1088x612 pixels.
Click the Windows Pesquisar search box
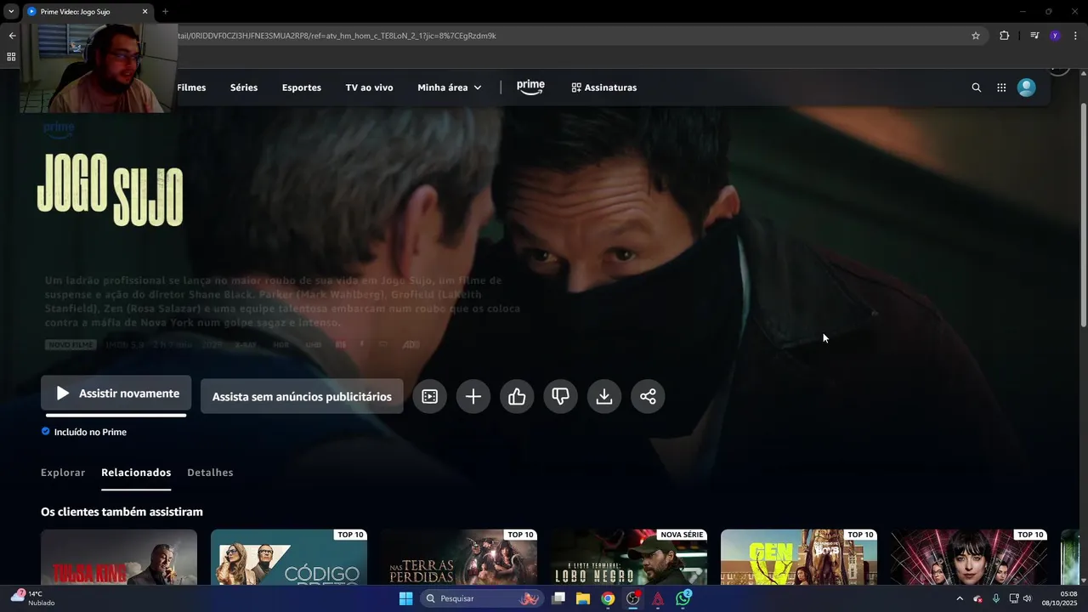point(481,598)
